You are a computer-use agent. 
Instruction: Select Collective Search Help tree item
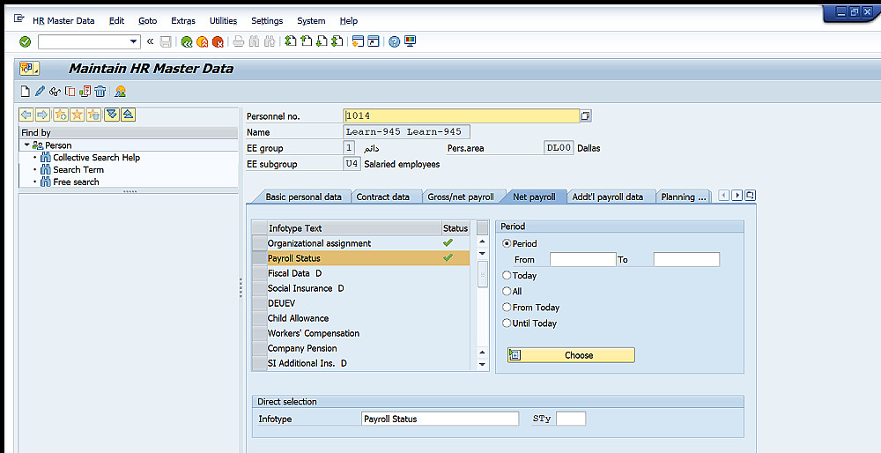[96, 158]
